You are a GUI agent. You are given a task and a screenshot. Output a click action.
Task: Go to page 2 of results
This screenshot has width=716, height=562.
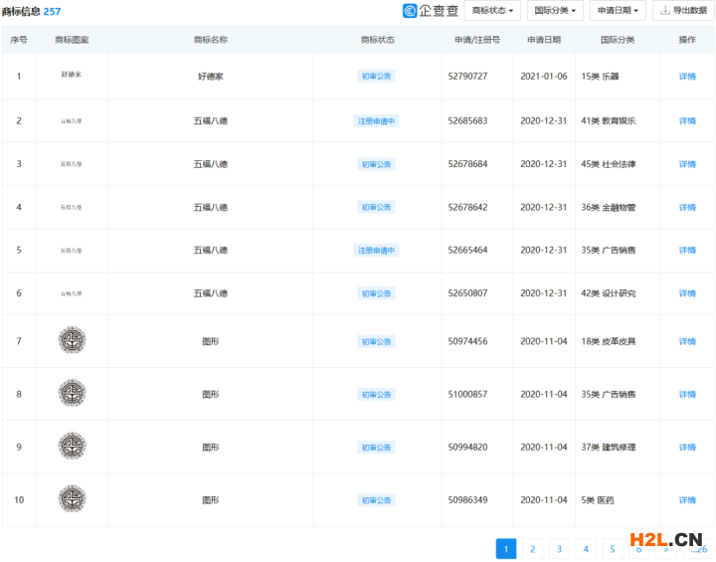coord(533,549)
